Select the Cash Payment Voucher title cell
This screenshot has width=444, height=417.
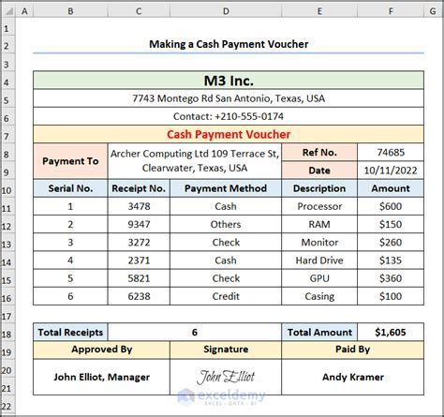click(229, 134)
